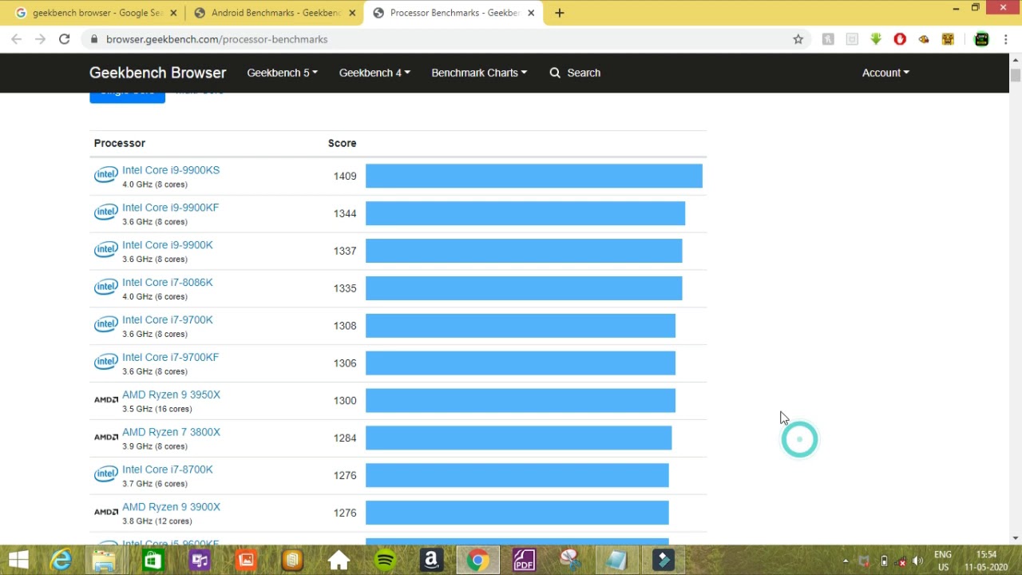
Task: Click the Processor column header
Action: coord(120,143)
